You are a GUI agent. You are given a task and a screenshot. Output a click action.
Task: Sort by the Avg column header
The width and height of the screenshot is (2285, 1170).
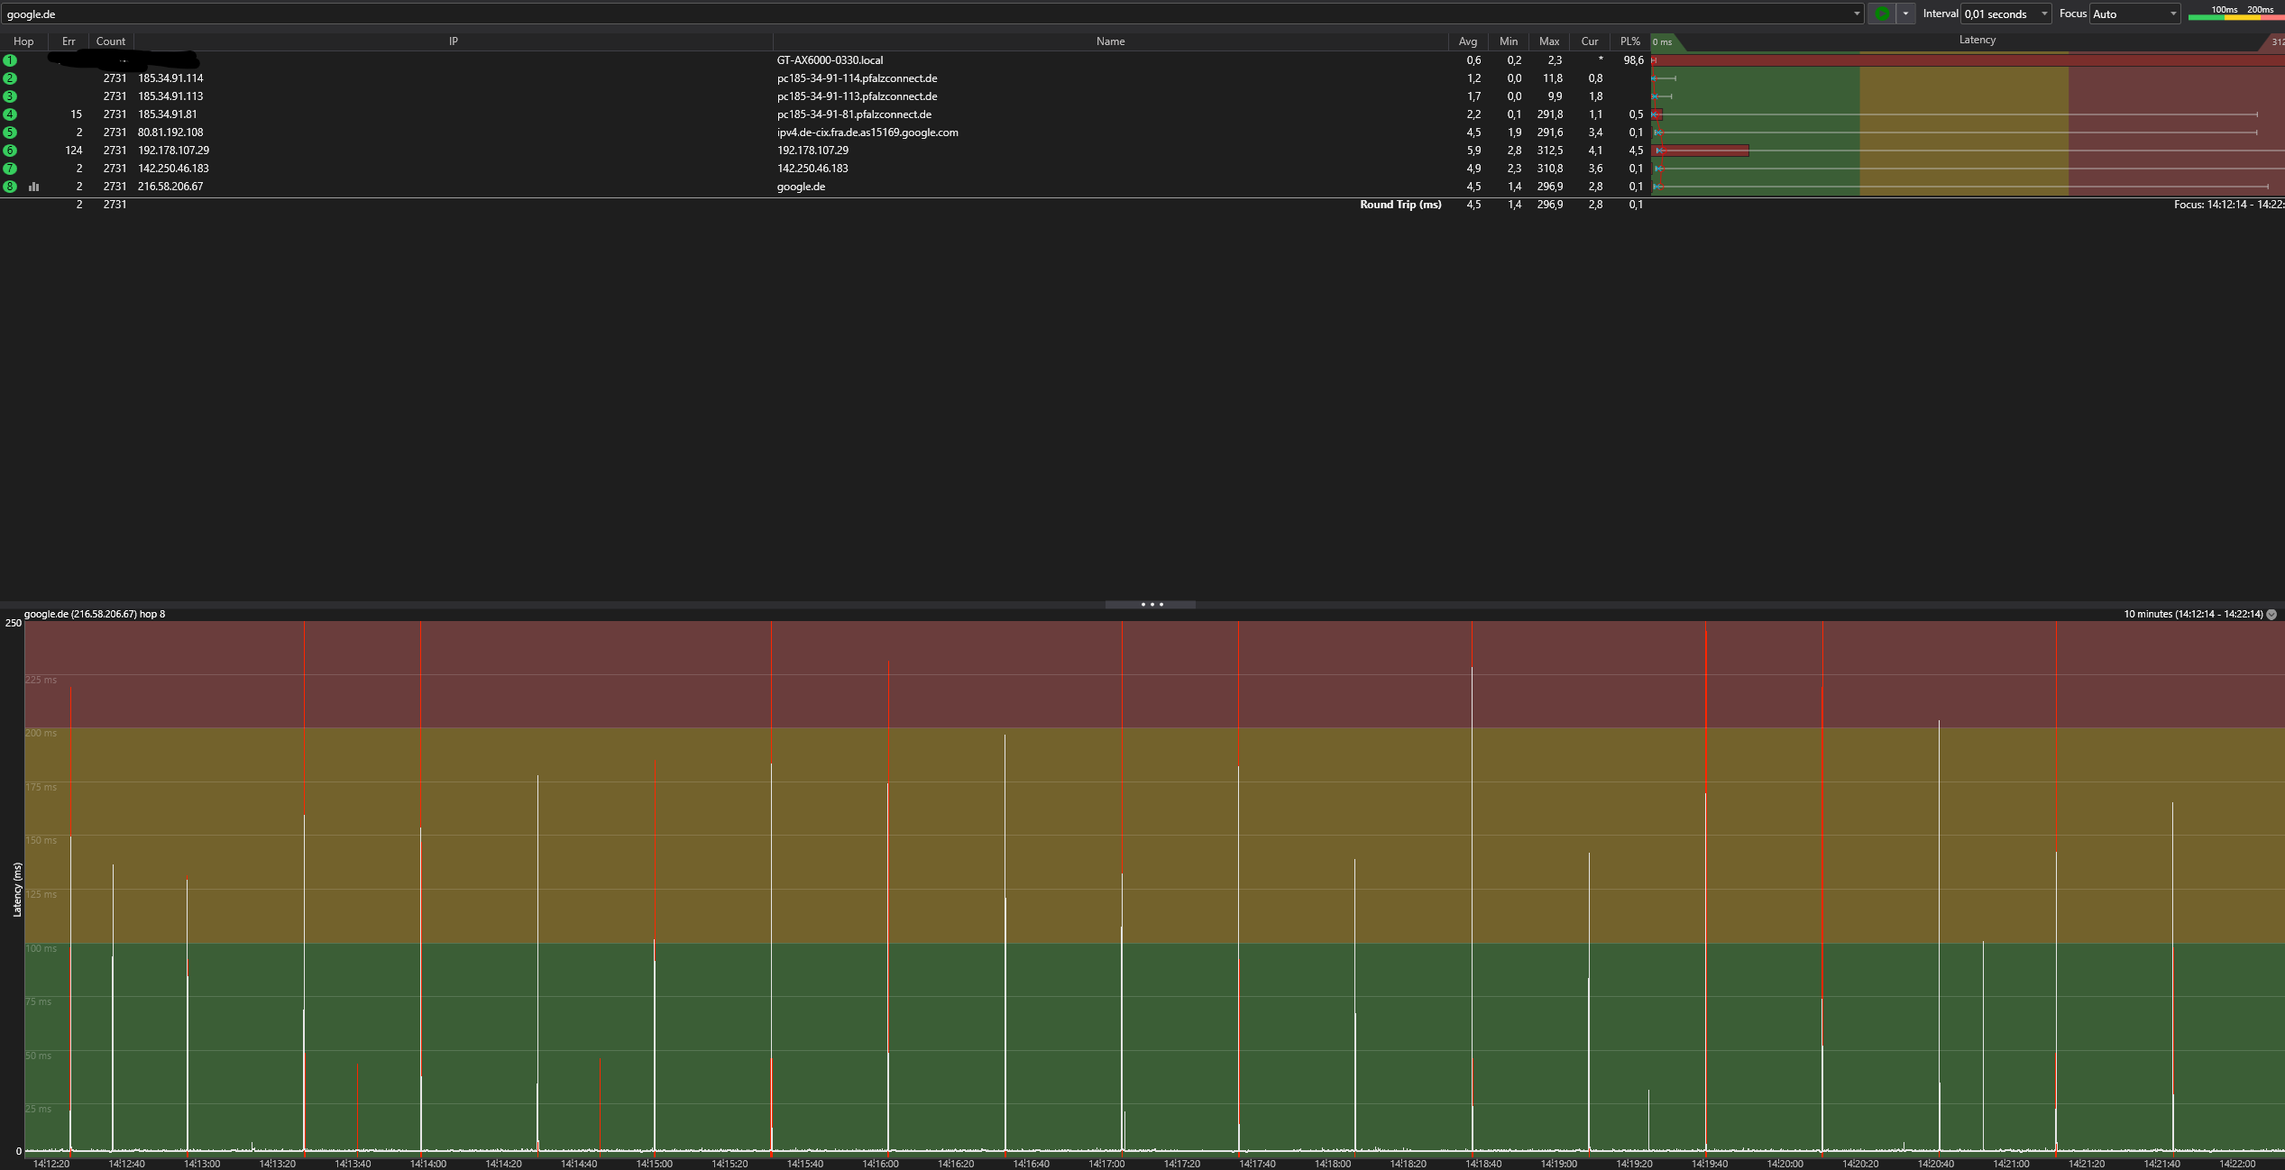tap(1468, 41)
